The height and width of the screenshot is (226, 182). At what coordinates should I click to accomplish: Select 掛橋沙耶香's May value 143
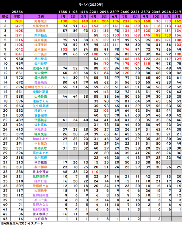(x=105, y=92)
